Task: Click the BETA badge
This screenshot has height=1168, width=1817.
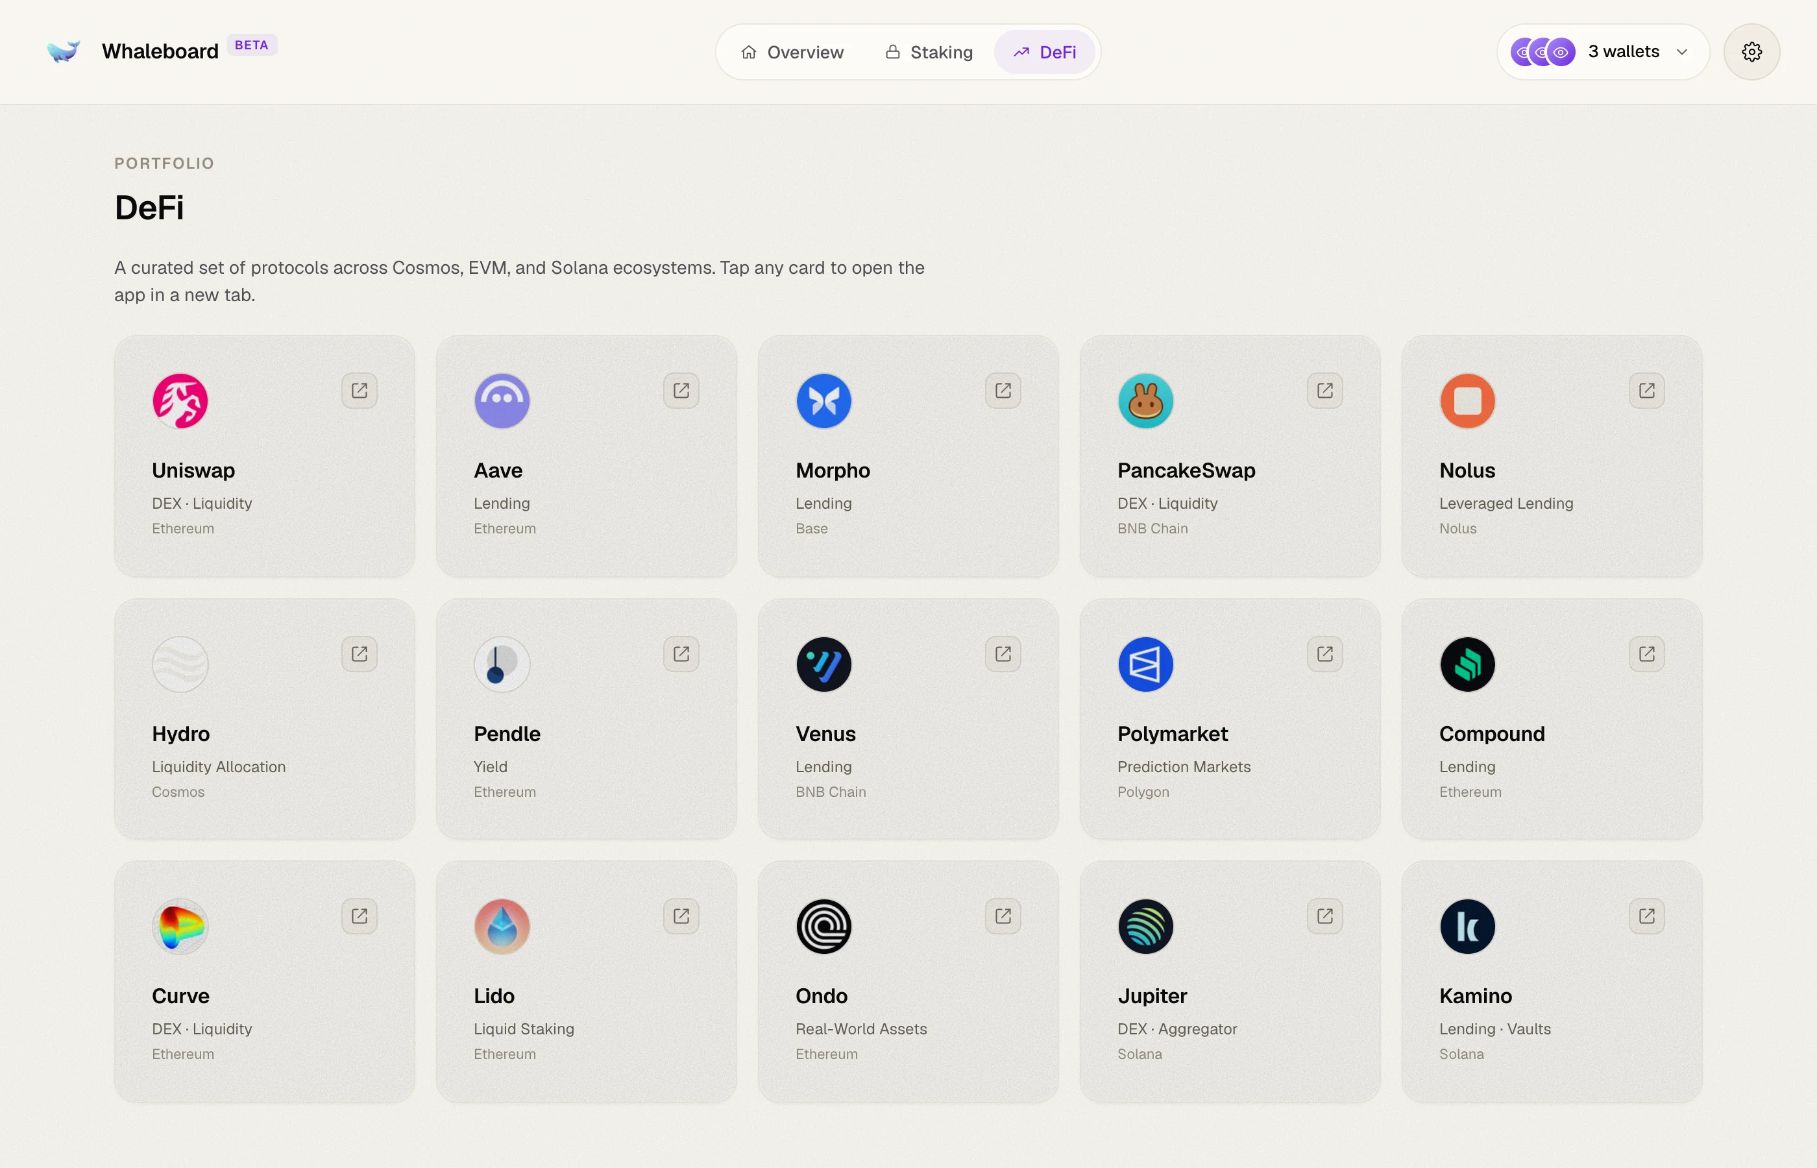Action: [252, 45]
